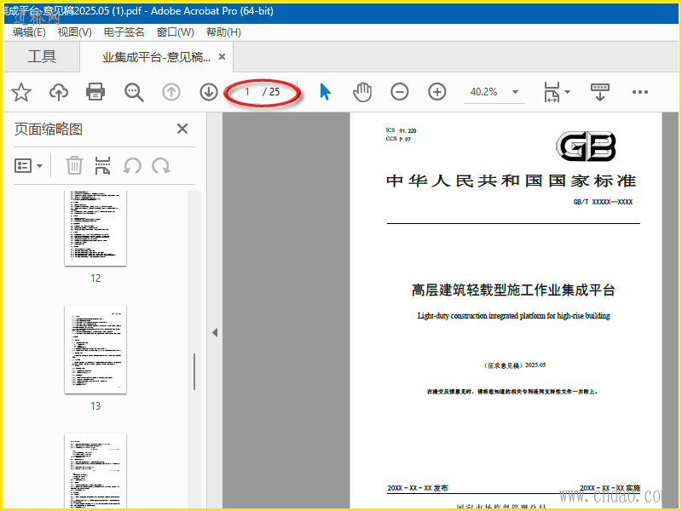Screen dimensions: 682x511
Task: Go to next page arrow
Action: tap(209, 92)
